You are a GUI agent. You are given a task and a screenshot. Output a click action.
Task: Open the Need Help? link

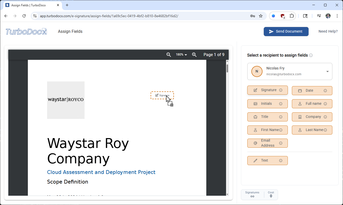[x=328, y=31]
